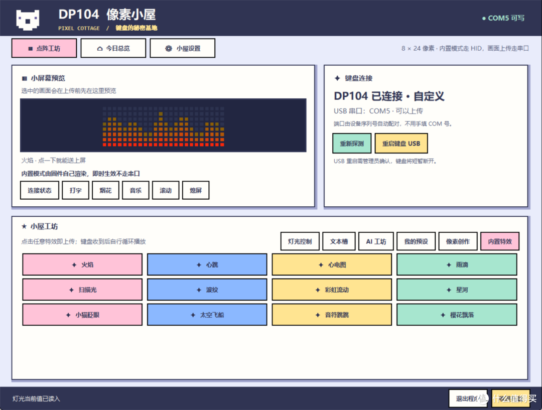Click the pixel cat logo icon
Image resolution: width=542 pixels, height=410 pixels.
28,20
